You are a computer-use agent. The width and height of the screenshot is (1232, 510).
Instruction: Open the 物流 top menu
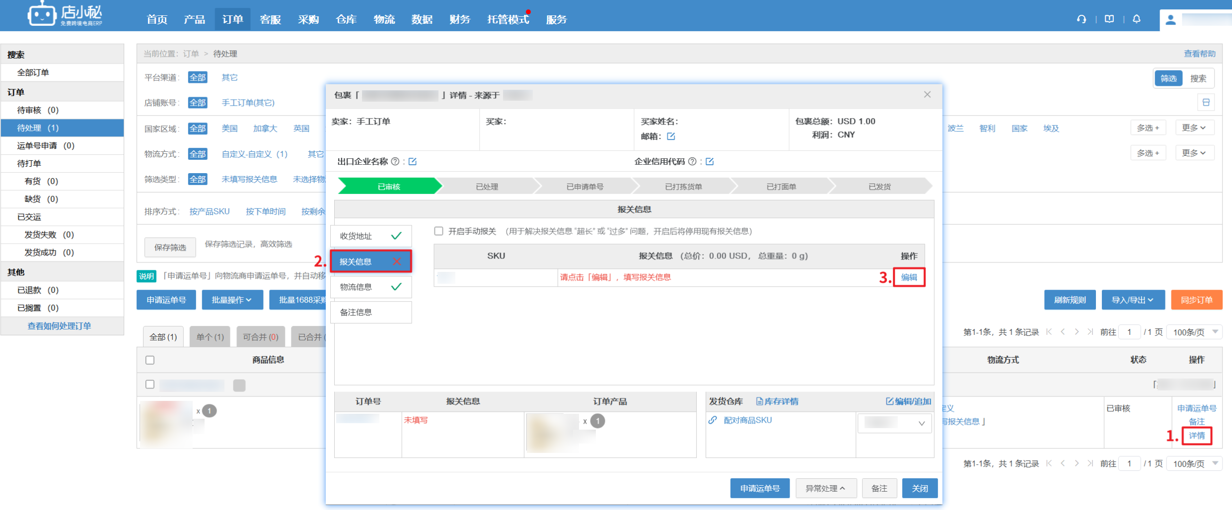[x=384, y=19]
